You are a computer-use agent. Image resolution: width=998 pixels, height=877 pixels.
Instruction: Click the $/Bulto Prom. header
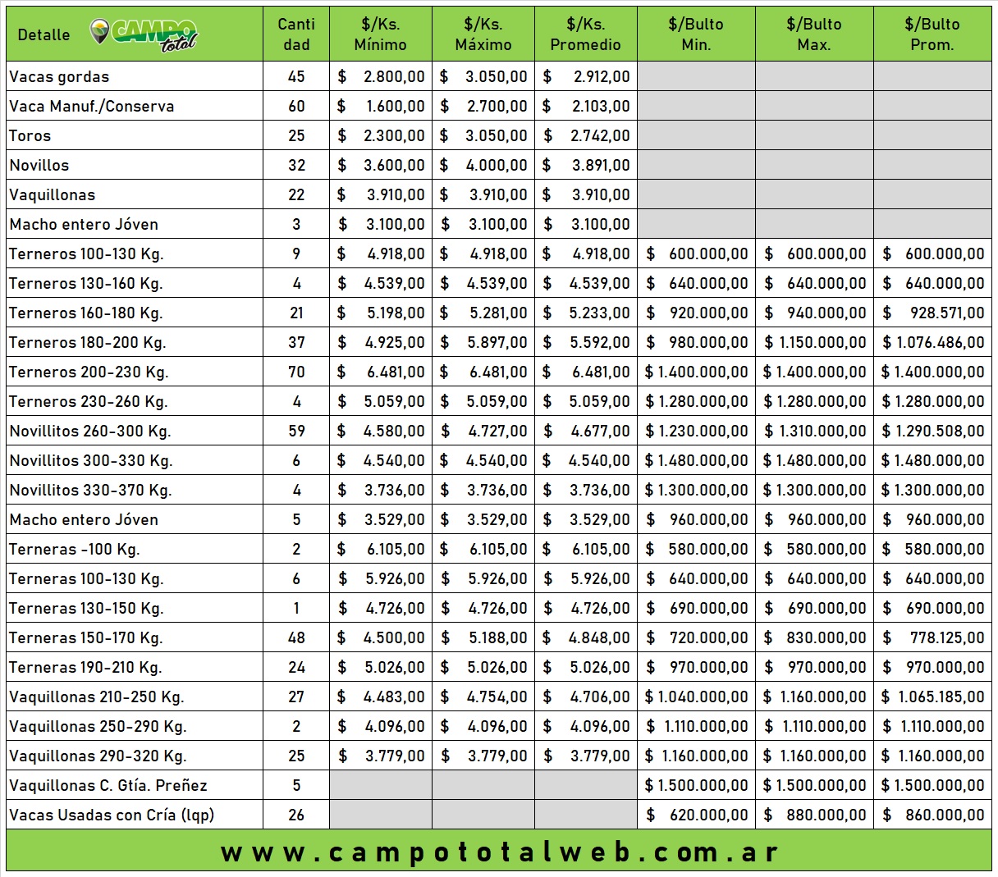click(932, 34)
